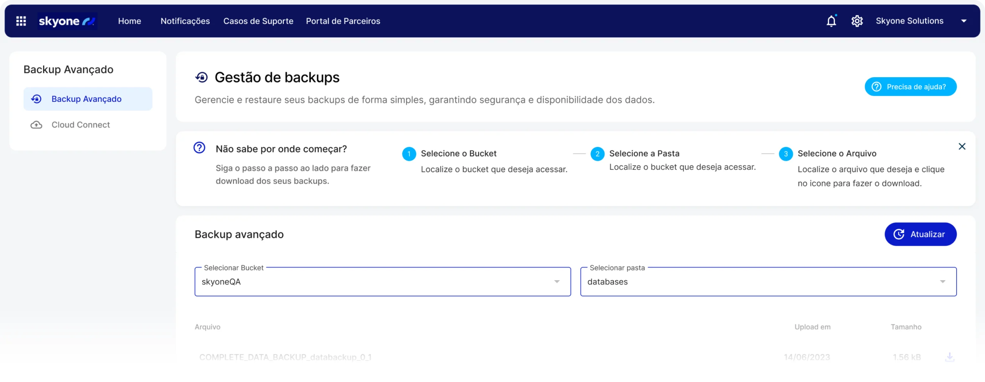Dismiss the Não sabe por onde começar panel
Viewport: 985px width, 382px height.
tap(962, 146)
